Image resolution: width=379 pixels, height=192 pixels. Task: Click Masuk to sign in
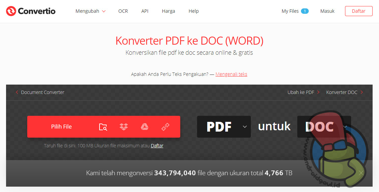point(327,11)
